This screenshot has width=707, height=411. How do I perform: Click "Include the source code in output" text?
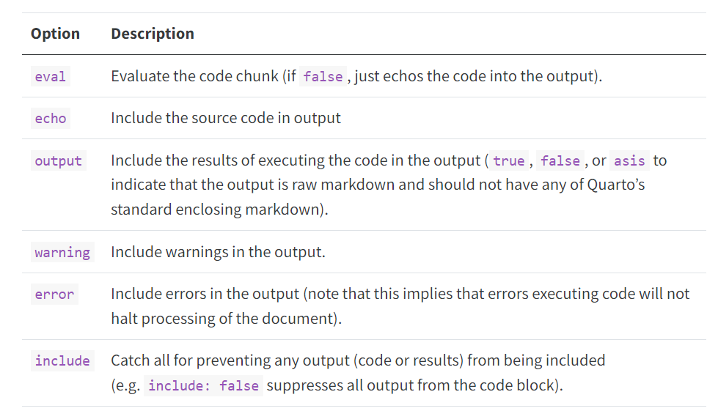[226, 118]
